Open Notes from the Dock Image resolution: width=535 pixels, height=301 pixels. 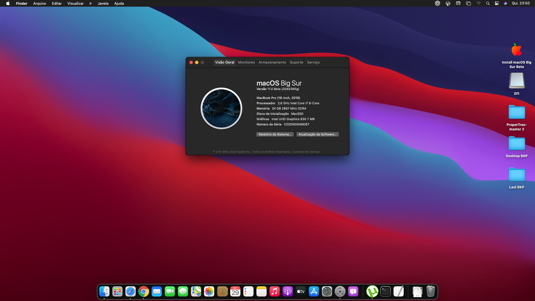(262, 291)
